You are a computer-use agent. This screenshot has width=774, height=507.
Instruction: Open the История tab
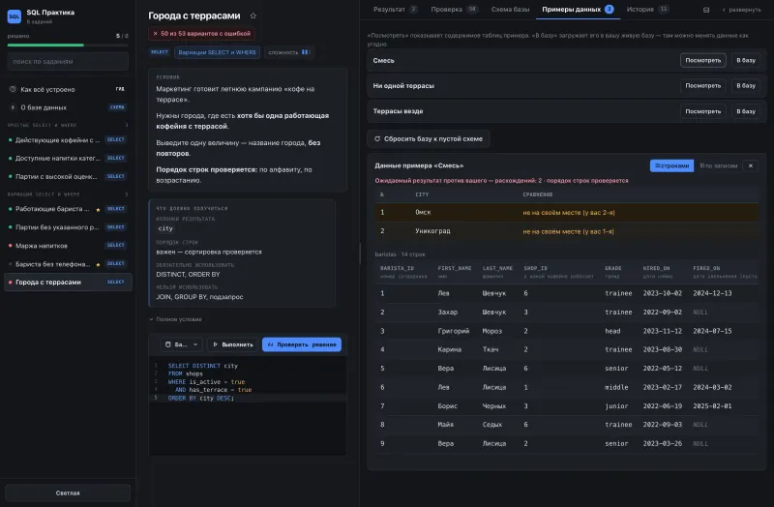pos(647,10)
